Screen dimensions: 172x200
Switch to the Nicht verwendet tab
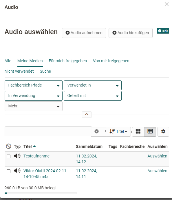19,71
